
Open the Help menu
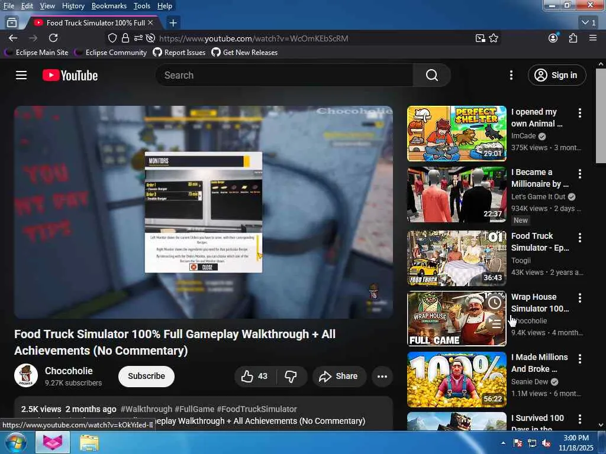point(165,6)
